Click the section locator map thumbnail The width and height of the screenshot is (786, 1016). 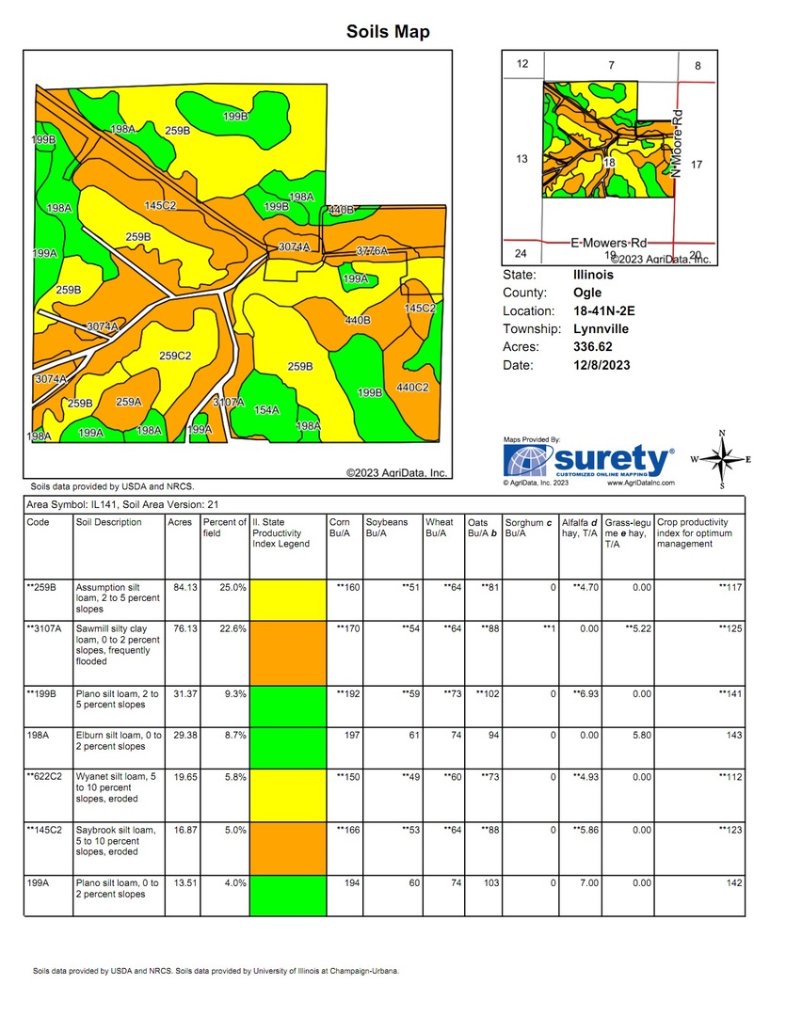point(607,159)
